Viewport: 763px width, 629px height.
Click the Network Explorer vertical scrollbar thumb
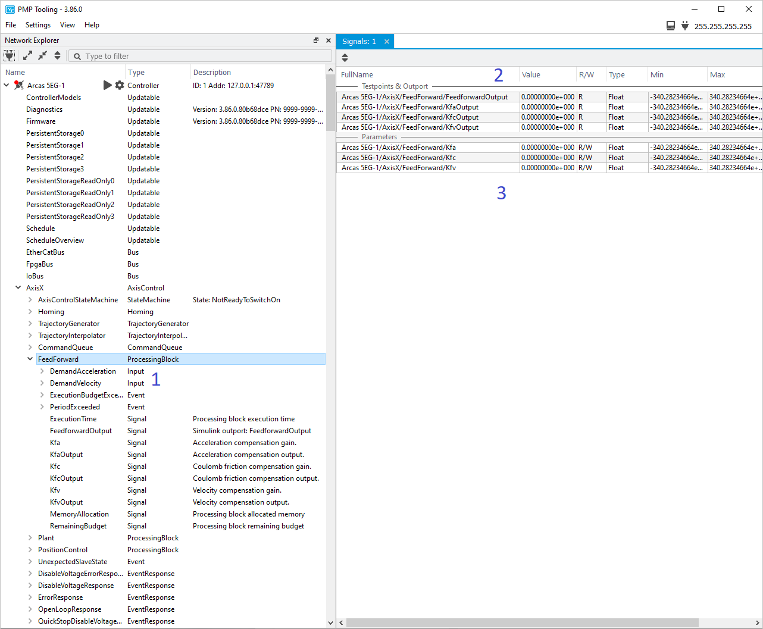tap(331, 102)
